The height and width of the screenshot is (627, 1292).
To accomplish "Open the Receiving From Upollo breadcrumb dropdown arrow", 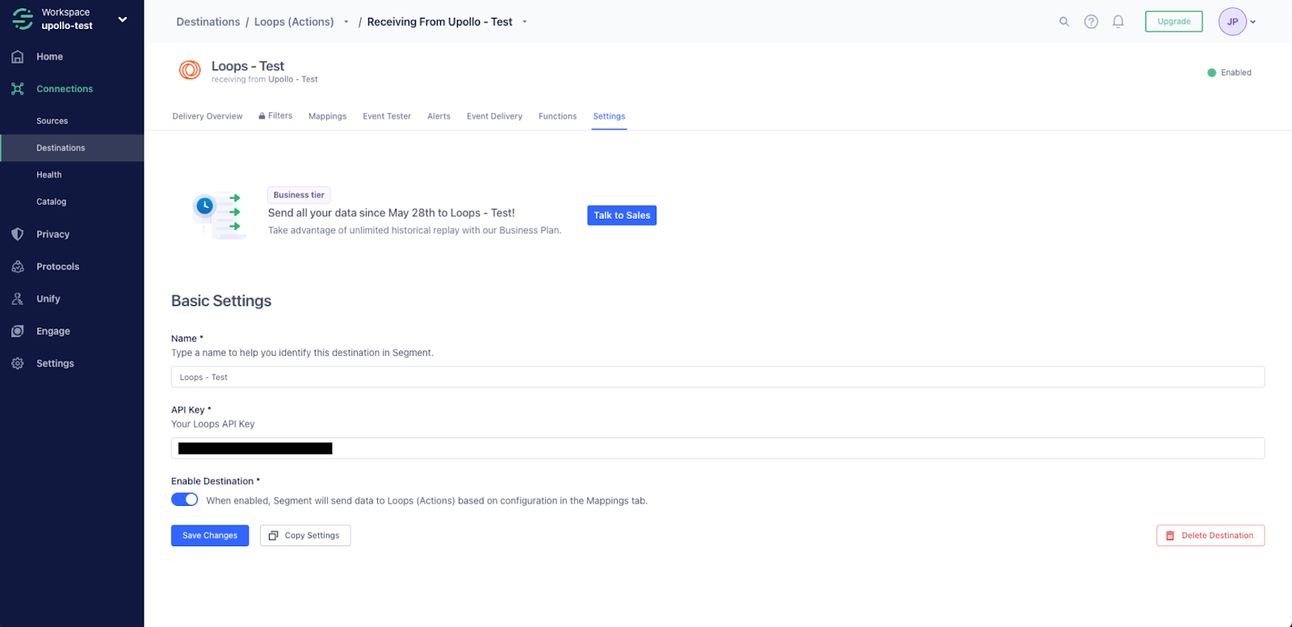I will [x=525, y=22].
